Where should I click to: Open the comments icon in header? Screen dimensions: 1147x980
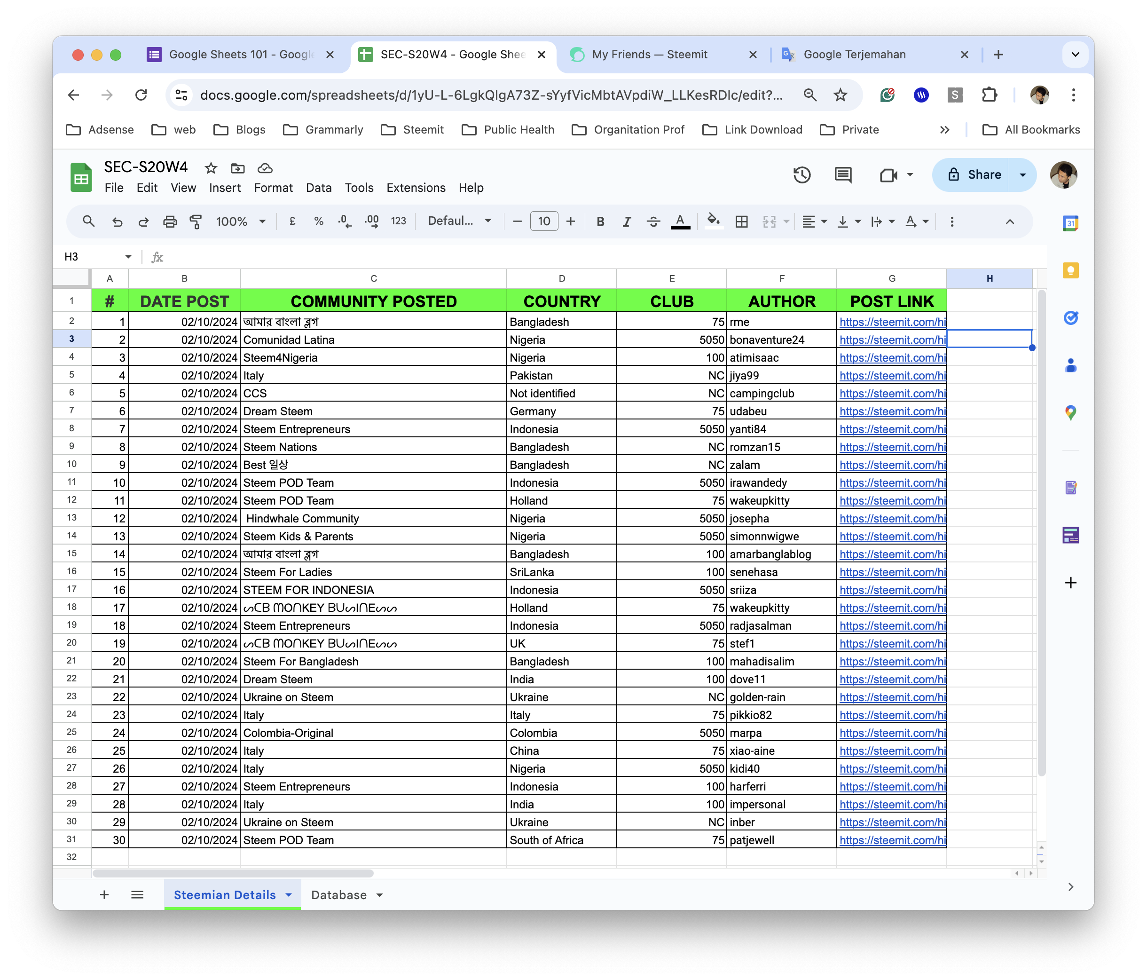click(842, 175)
